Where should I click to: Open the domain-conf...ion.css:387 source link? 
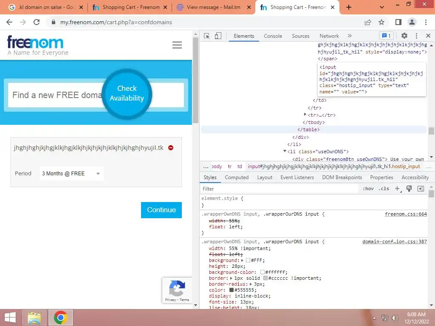pyautogui.click(x=395, y=242)
